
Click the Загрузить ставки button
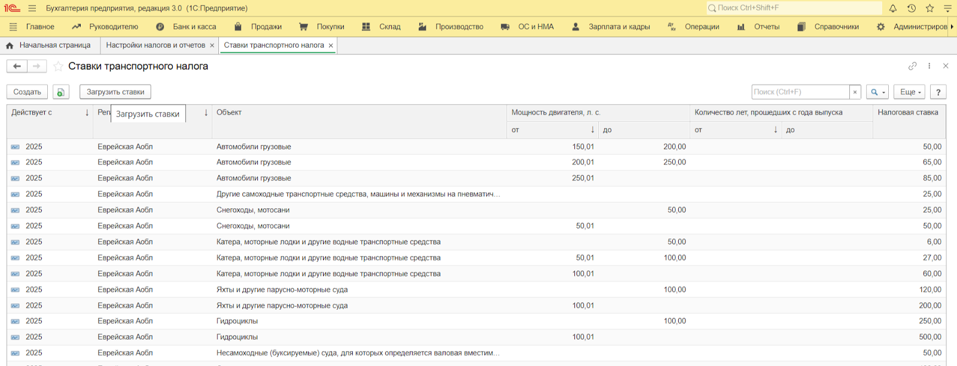point(115,92)
